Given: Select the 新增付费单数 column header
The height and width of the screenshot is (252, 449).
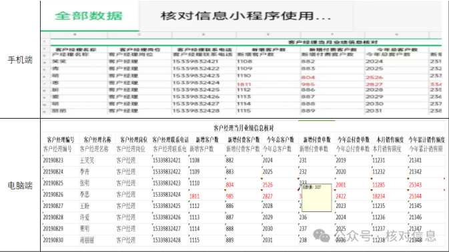Looking at the screenshot, I should 317,139.
